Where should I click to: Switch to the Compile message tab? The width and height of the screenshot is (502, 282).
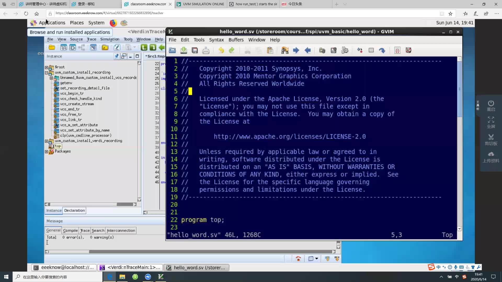[x=71, y=230]
